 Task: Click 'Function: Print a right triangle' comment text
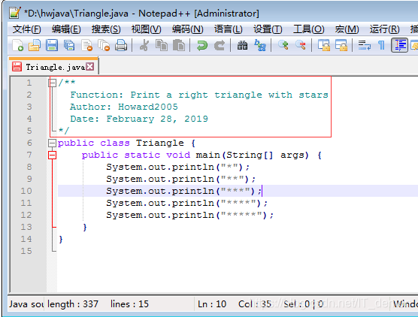(x=199, y=95)
